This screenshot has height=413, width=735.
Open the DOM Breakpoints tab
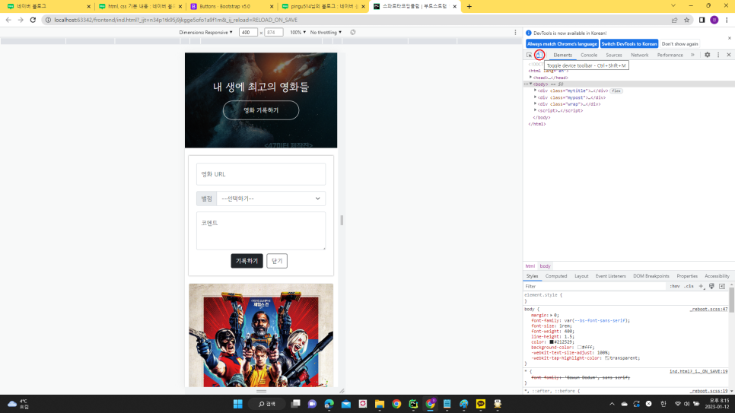coord(651,276)
